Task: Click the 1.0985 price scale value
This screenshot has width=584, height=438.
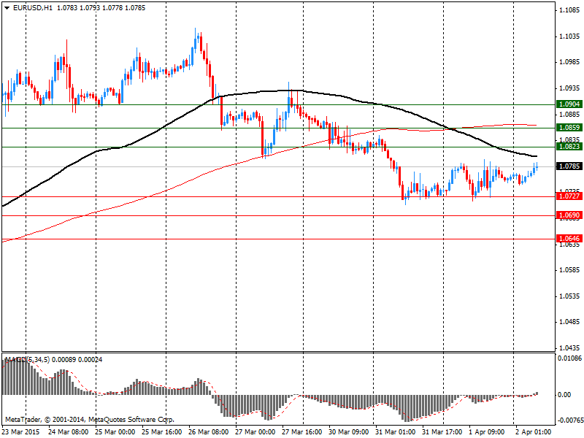Action: tap(570, 62)
